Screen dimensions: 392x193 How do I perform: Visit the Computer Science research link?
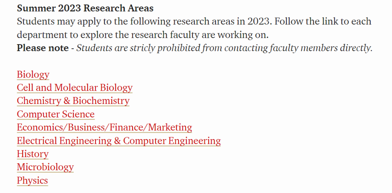coord(56,114)
